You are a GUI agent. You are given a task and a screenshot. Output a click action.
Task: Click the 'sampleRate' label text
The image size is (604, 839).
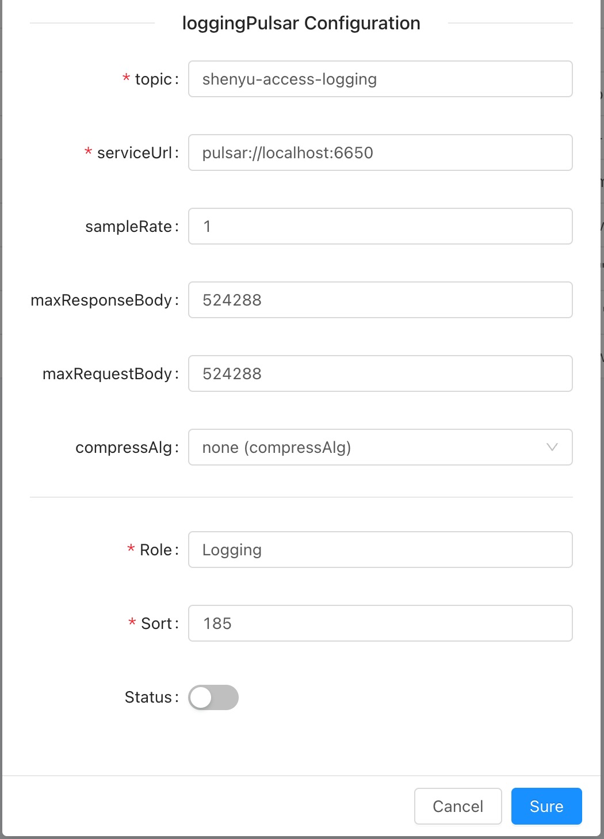pos(128,227)
